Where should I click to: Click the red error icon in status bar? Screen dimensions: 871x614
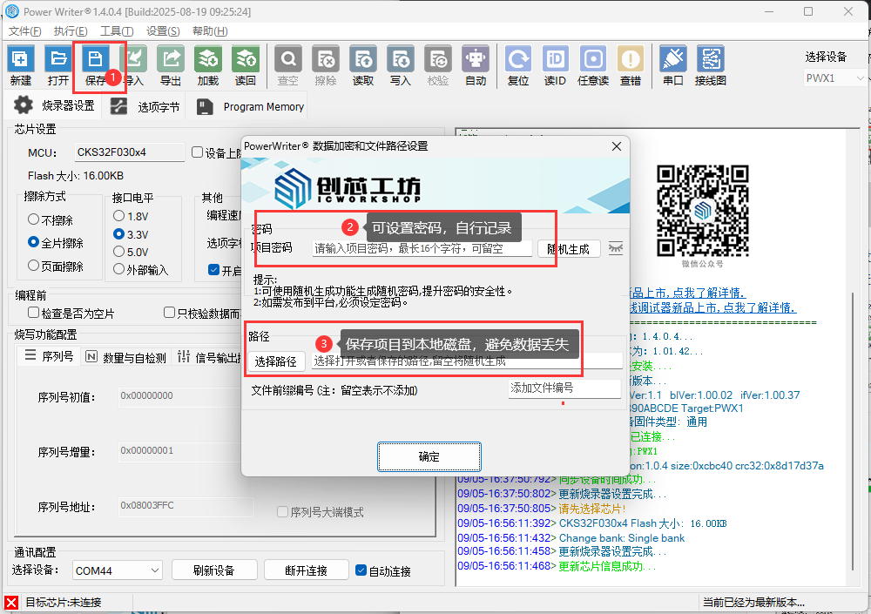click(11, 603)
